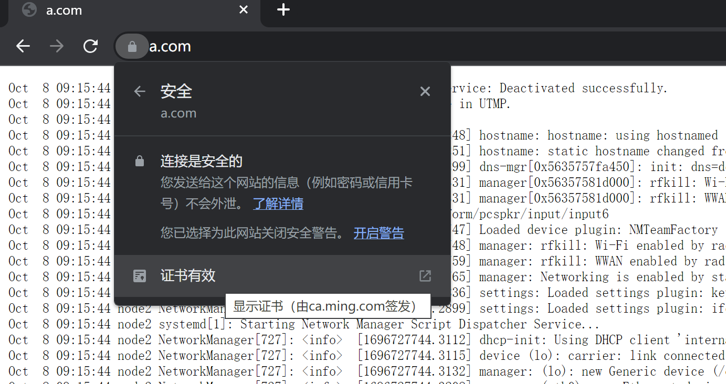Click 开启警告 to re-enable security warnings
The width and height of the screenshot is (726, 384).
[378, 233]
